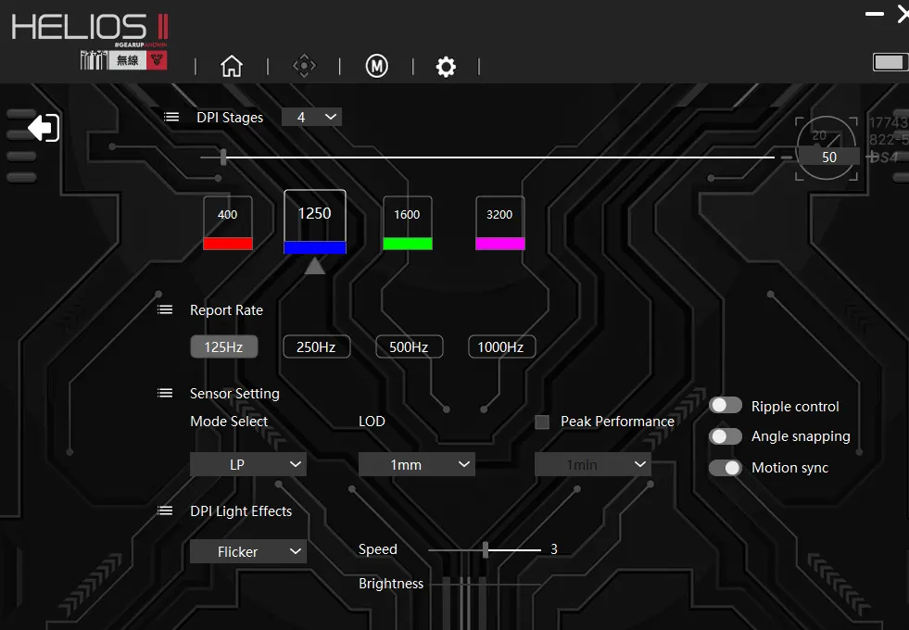
Task: Open the Home tab icon
Action: click(232, 66)
